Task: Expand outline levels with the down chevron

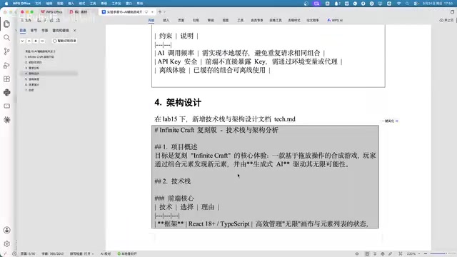Action: (x=22, y=41)
